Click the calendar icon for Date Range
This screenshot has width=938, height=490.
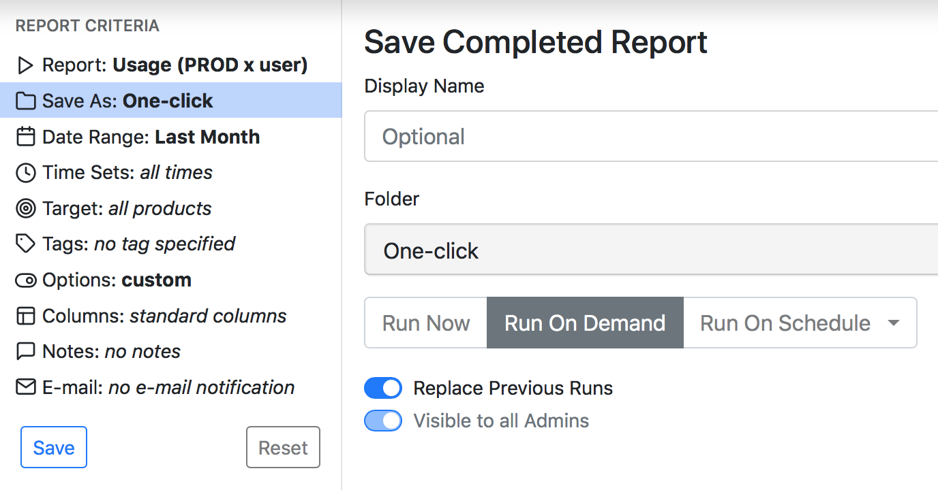click(x=25, y=137)
